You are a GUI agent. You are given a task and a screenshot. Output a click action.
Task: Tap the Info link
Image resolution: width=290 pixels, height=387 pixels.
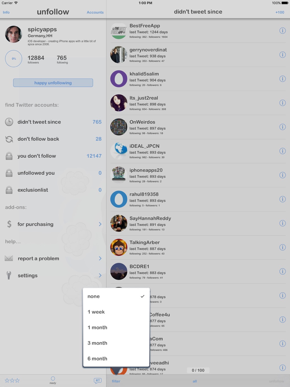point(6,12)
